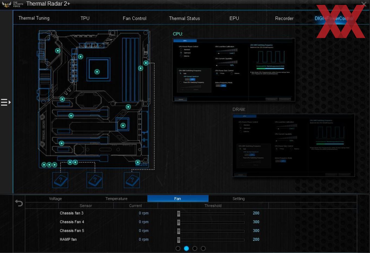Select left node of the bottom dashed-line pair
Screen dimensions: 370x253
(70, 162)
